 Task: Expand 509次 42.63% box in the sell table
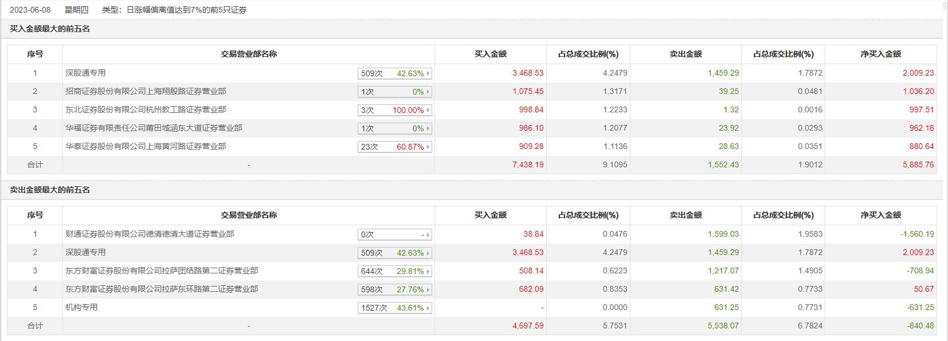394,253
